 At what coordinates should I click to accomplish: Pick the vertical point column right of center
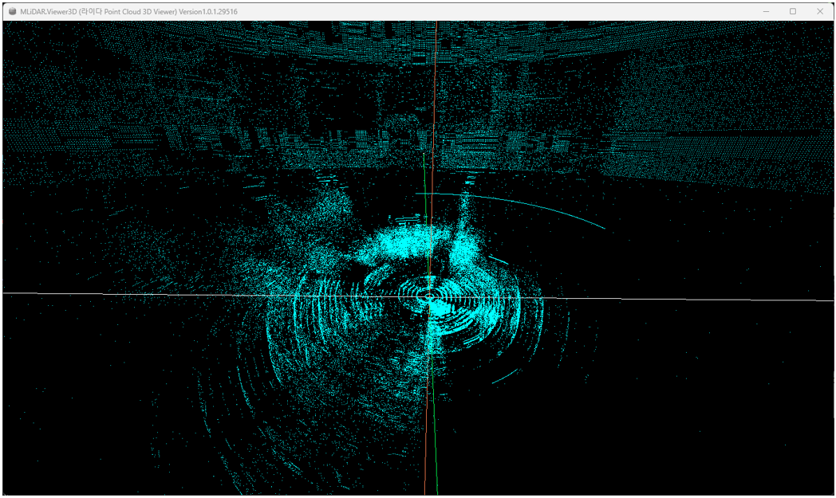463,231
